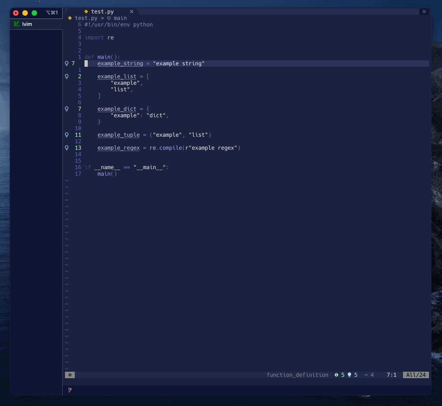Click the example_dict variable name

click(117, 109)
